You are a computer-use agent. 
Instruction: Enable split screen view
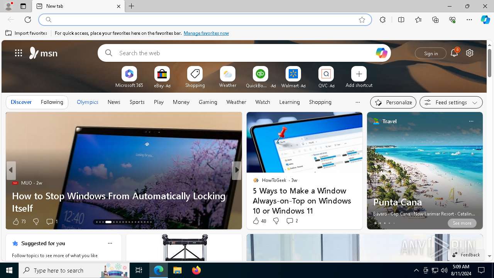point(401,20)
